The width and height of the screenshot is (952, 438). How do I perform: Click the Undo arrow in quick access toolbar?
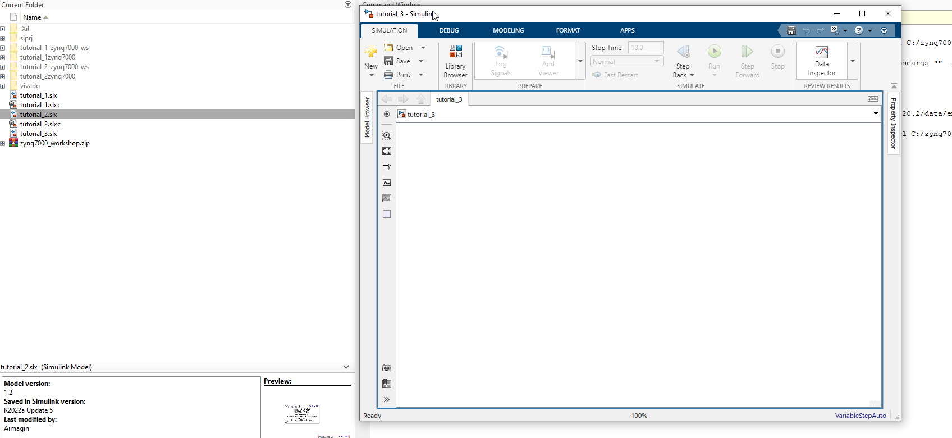[x=806, y=30]
